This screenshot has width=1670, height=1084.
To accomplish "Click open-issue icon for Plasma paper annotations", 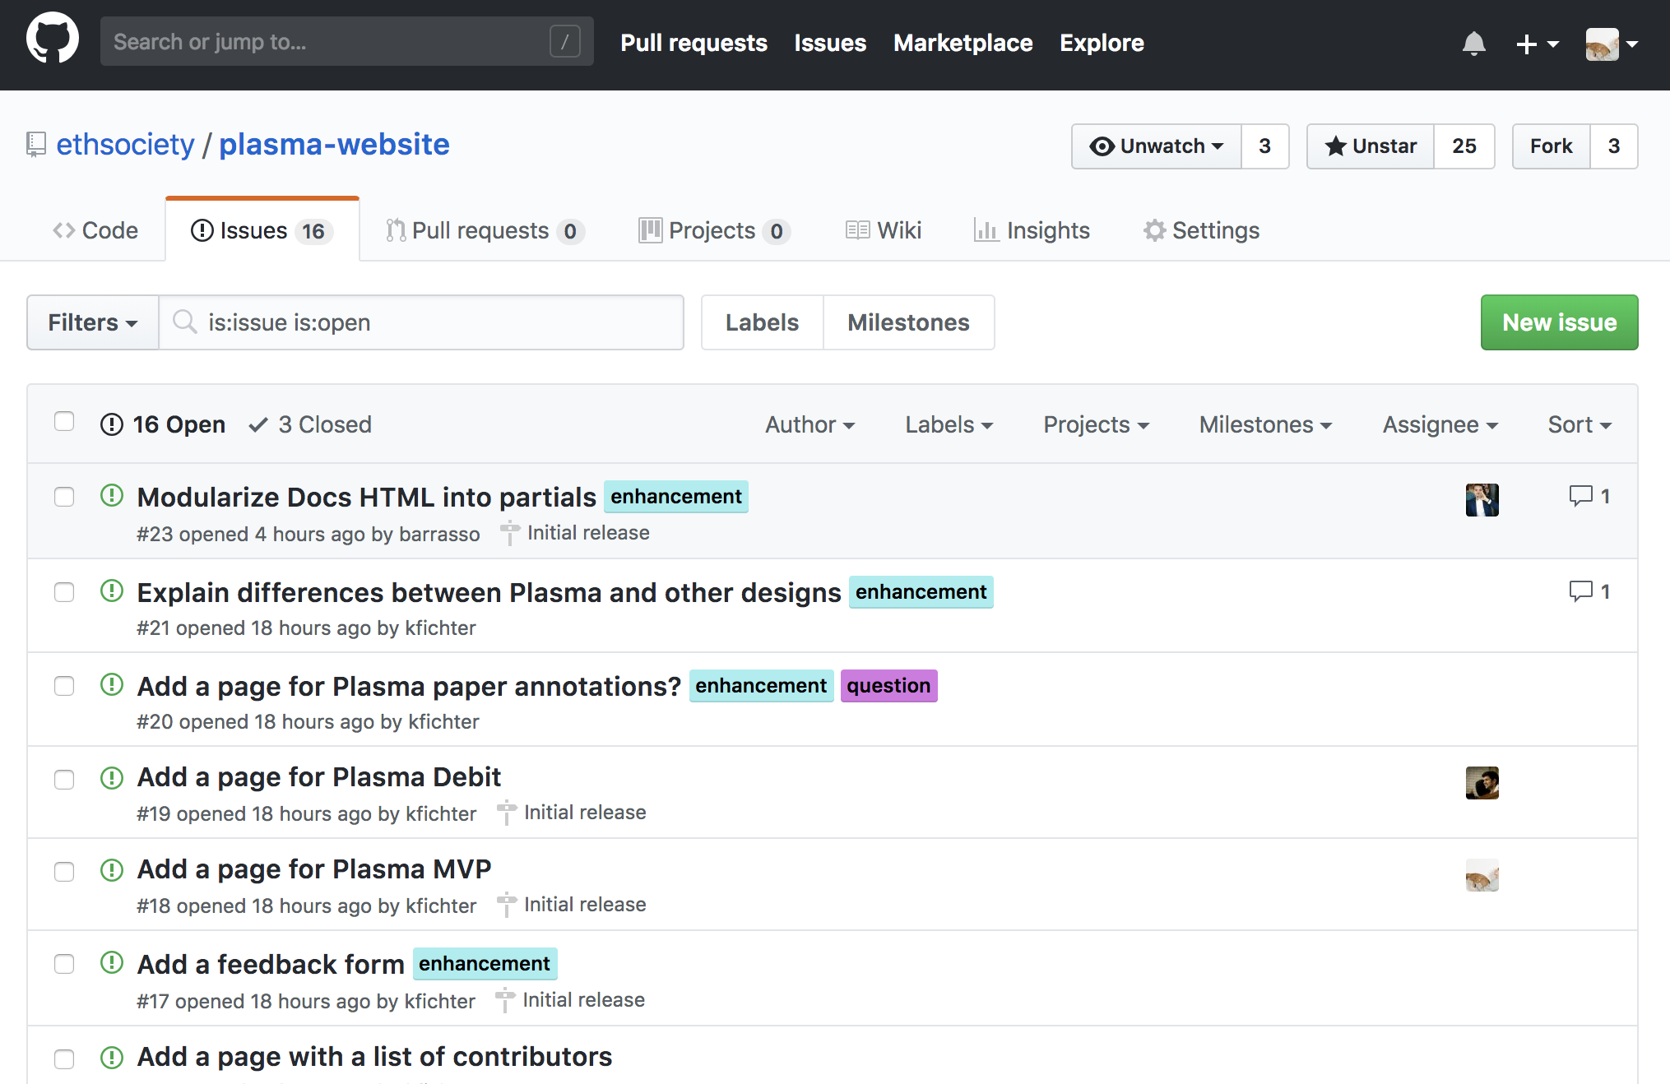I will click(x=112, y=685).
